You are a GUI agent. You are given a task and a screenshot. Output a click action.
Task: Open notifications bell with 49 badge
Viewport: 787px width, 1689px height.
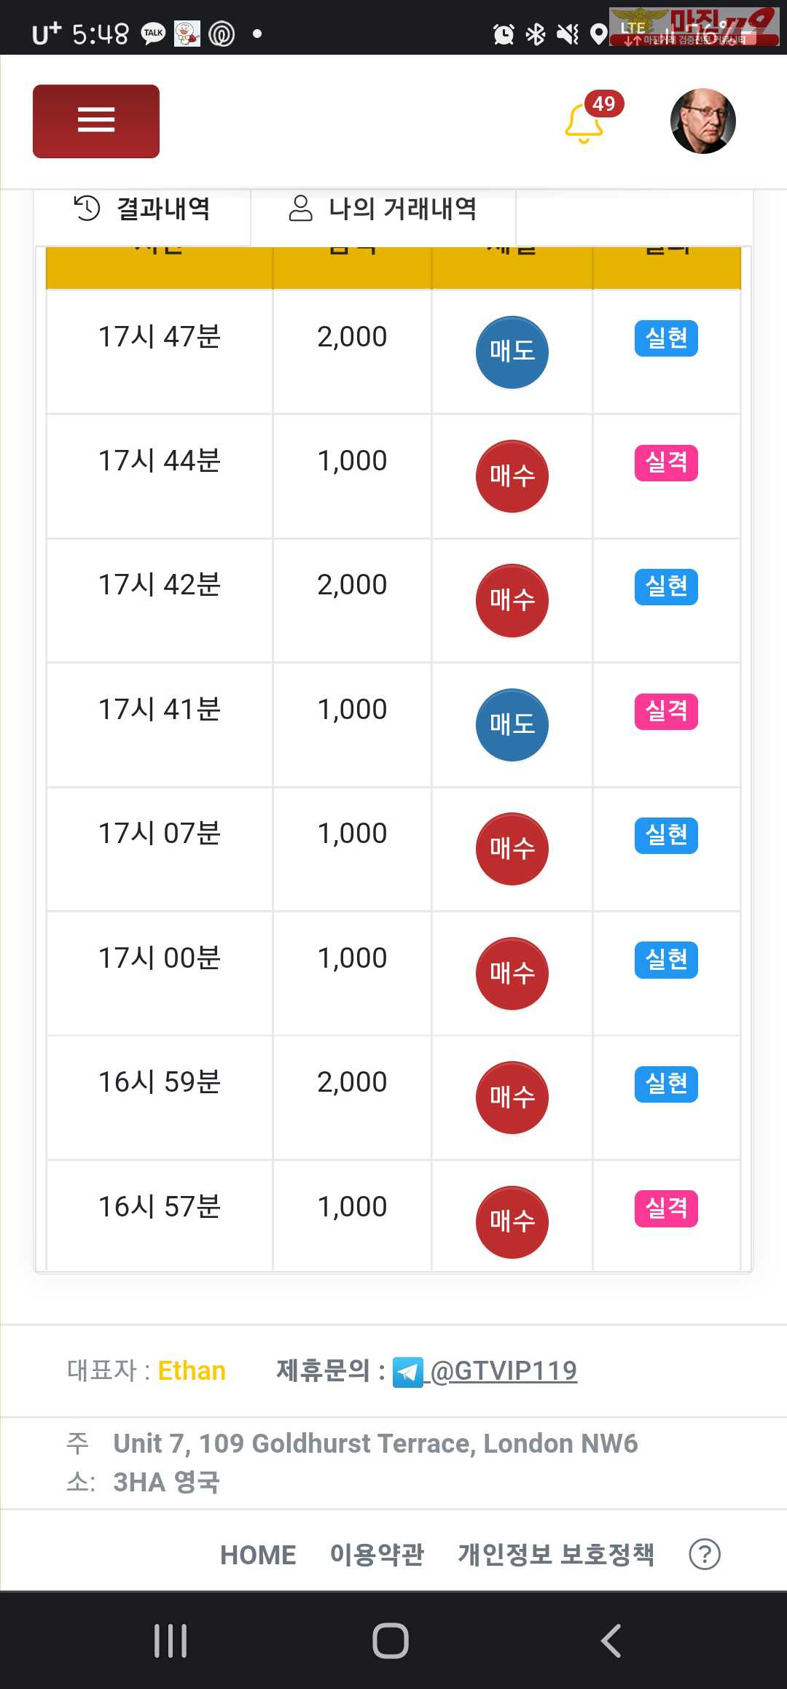coord(585,123)
